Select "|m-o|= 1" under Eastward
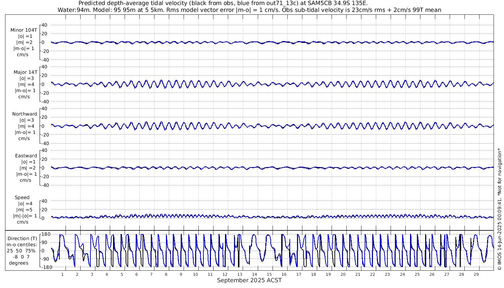The height and width of the screenshot is (288, 504). (x=27, y=174)
